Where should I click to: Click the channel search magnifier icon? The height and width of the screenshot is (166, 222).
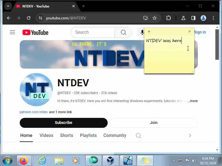point(138,136)
